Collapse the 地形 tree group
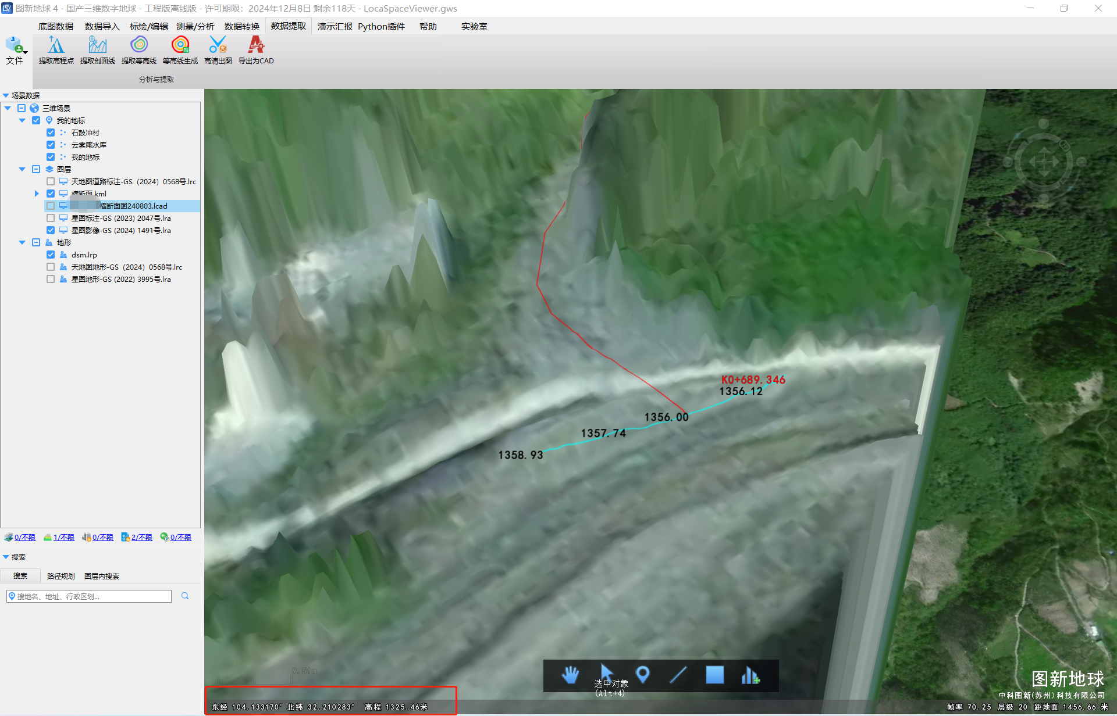 click(x=22, y=242)
